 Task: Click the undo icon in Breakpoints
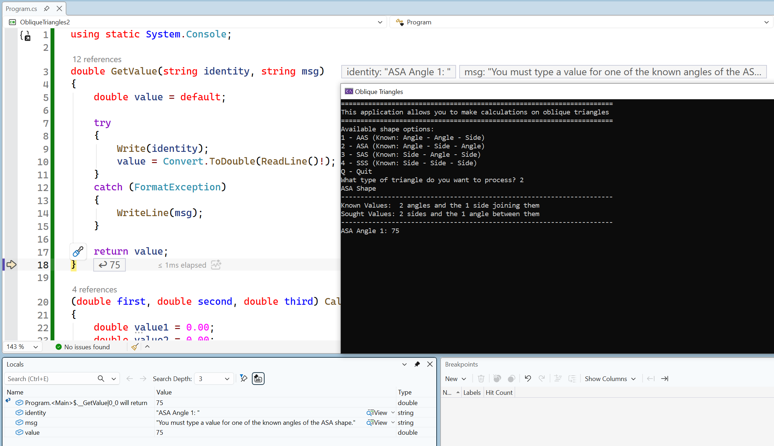click(528, 379)
